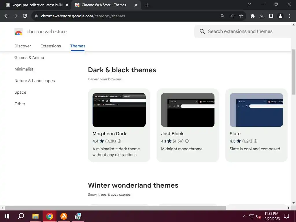Image resolution: width=296 pixels, height=222 pixels.
Task: Open the installer taskbar icon
Action: [78, 216]
